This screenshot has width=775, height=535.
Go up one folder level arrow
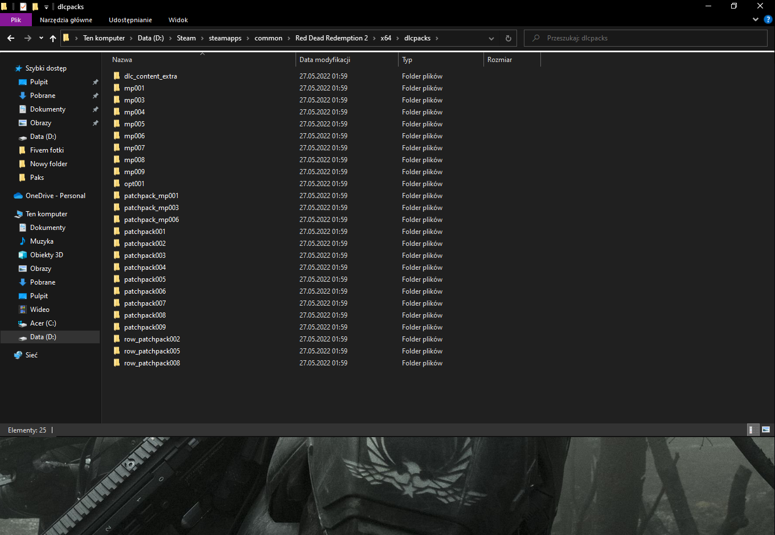pyautogui.click(x=53, y=38)
